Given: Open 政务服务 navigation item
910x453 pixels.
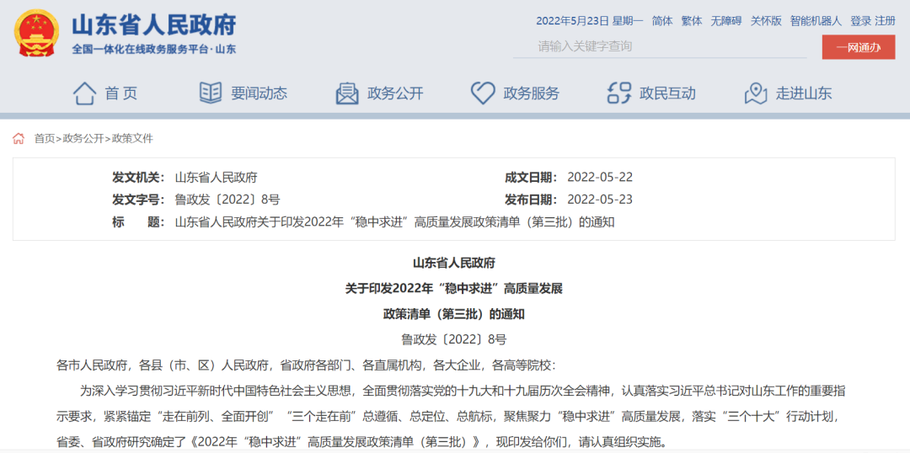Looking at the screenshot, I should (x=531, y=93).
